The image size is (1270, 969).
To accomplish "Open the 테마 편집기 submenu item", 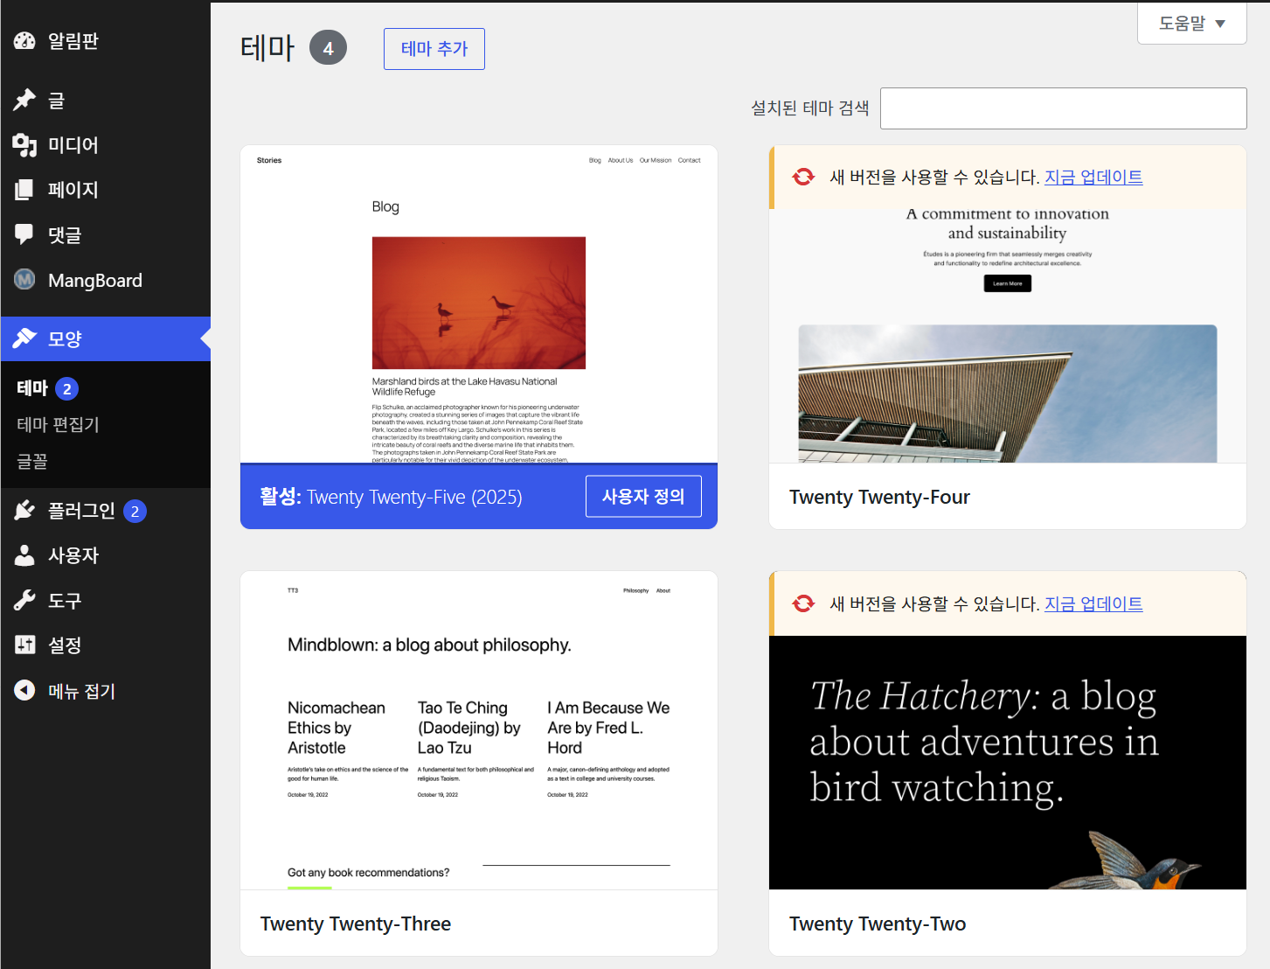I will [x=58, y=425].
